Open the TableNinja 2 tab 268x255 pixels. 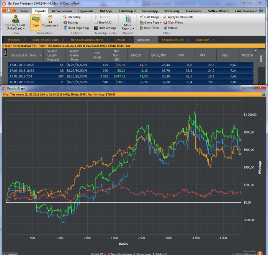[x=127, y=11]
